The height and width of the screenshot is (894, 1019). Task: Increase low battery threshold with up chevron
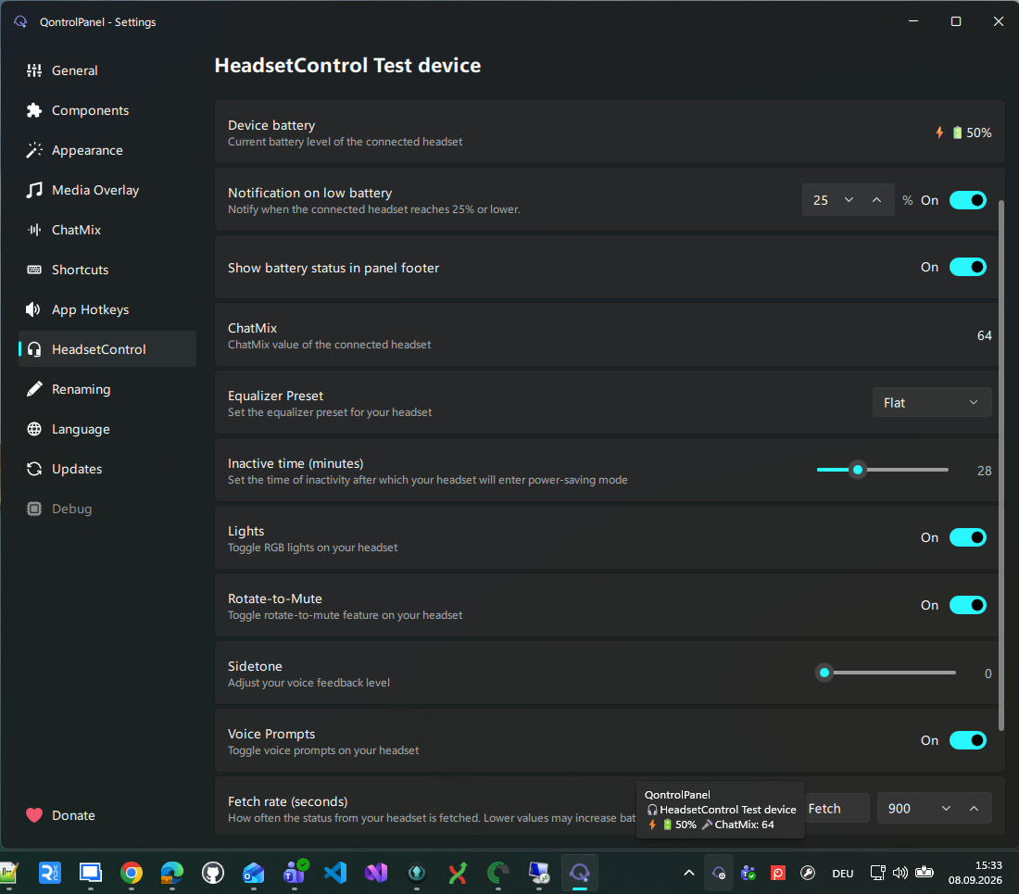tap(876, 200)
